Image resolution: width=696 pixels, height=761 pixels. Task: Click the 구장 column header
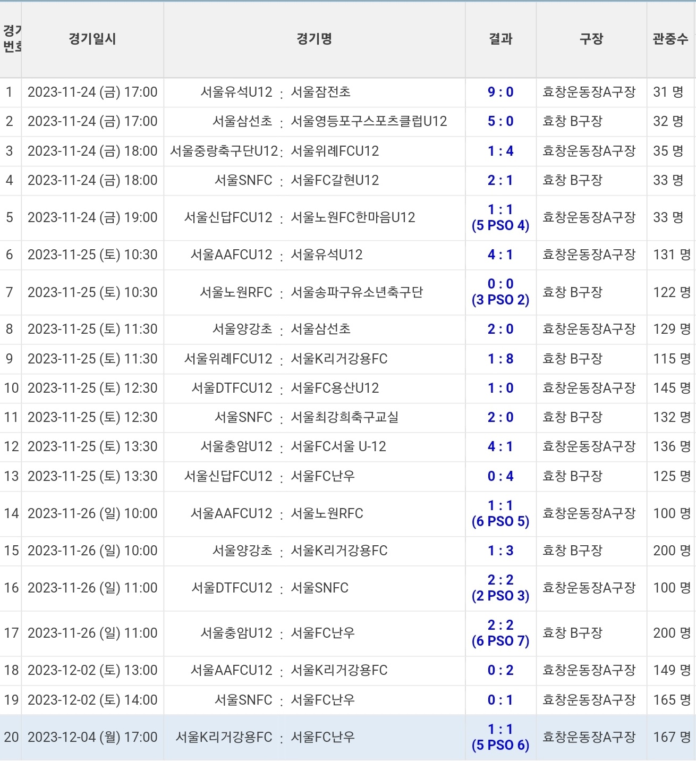591,39
